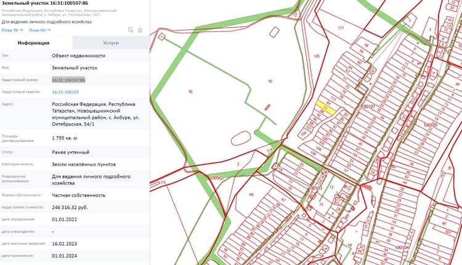462x265 pixels.
Task: Open the План КК link
Action: pos(40,30)
